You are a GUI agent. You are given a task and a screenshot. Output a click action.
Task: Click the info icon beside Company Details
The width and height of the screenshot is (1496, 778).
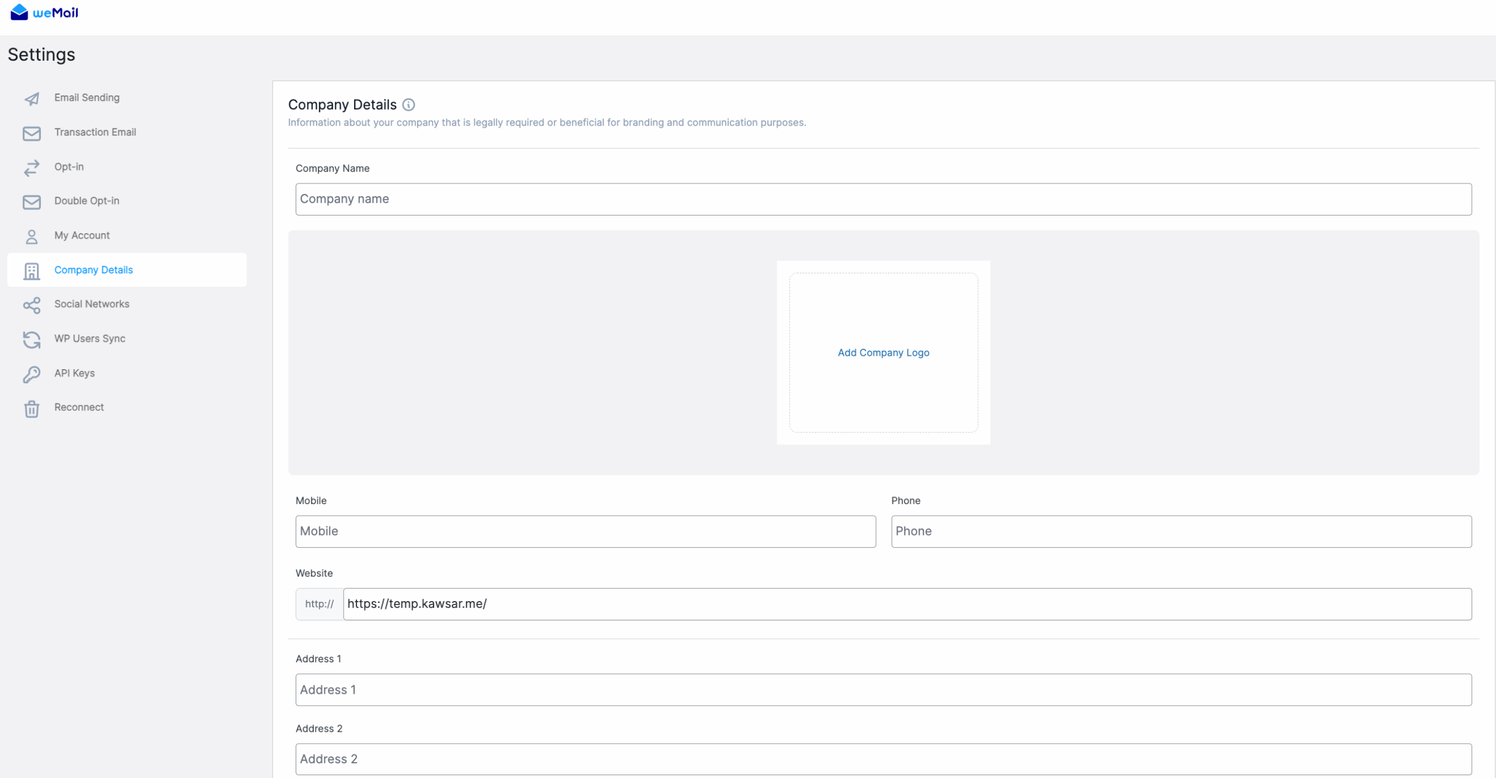coord(408,105)
